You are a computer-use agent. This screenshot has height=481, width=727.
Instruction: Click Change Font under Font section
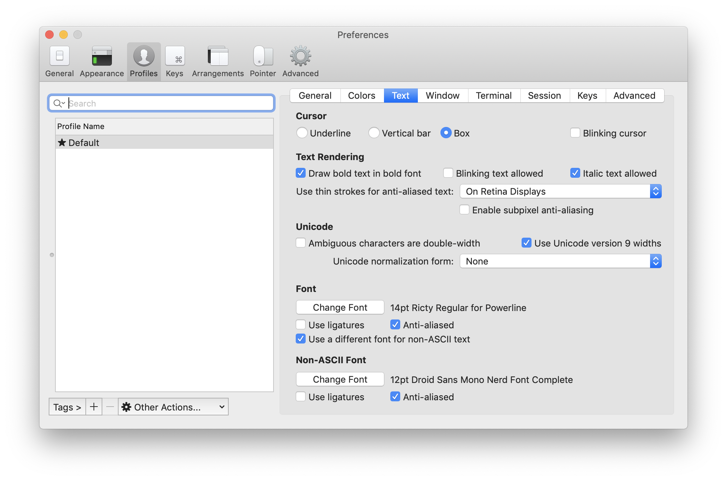pyautogui.click(x=340, y=308)
